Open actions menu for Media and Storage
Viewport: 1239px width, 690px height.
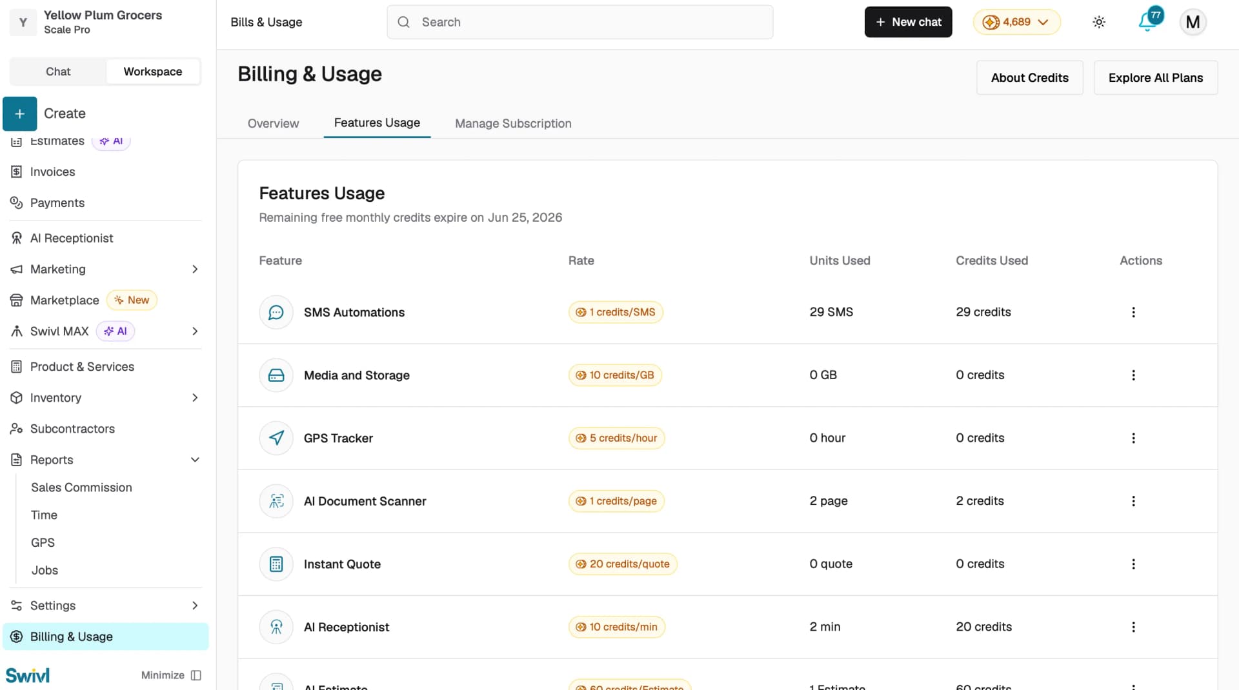[1133, 375]
